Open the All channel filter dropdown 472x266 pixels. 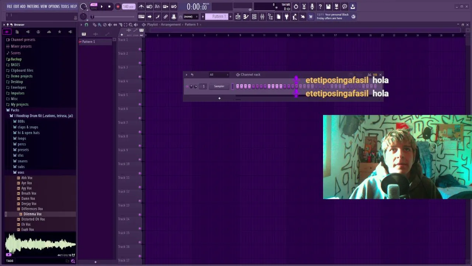pyautogui.click(x=218, y=75)
